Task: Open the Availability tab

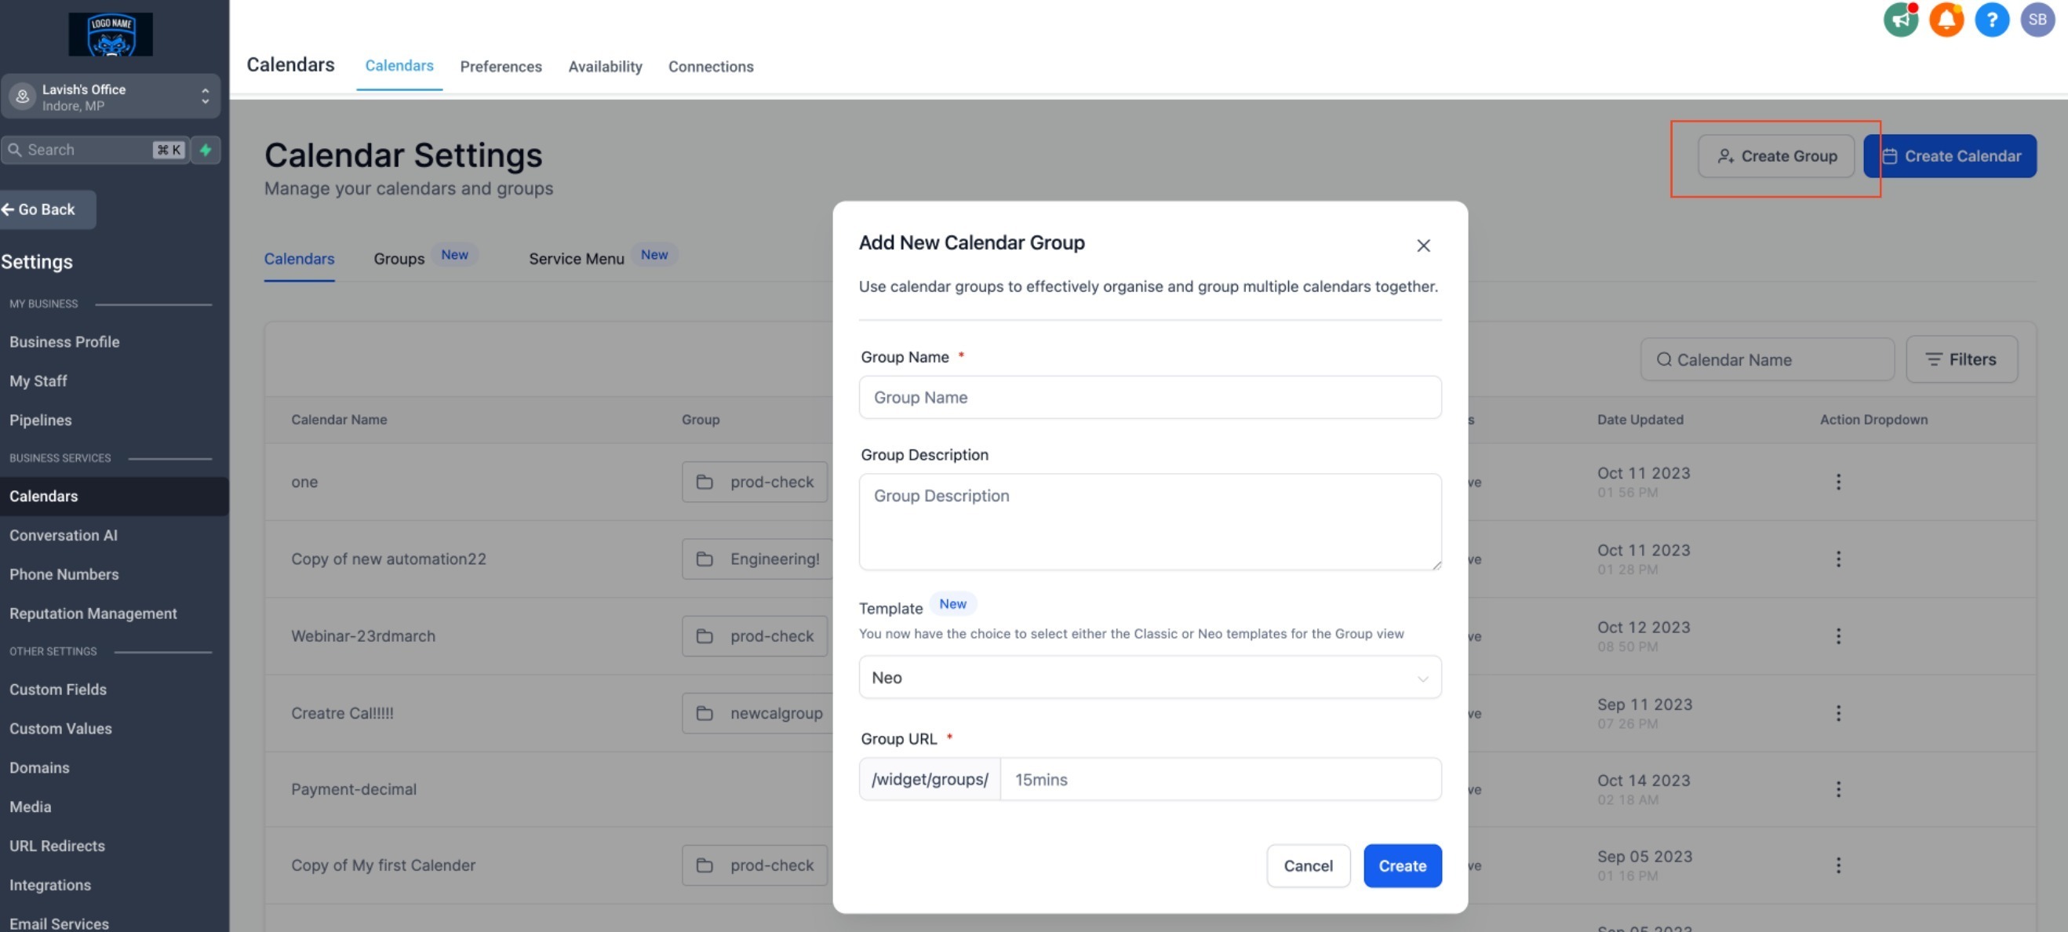Action: click(605, 67)
